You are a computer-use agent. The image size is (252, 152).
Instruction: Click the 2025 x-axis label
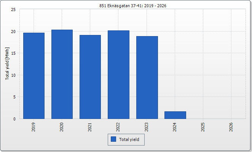coord(203,127)
